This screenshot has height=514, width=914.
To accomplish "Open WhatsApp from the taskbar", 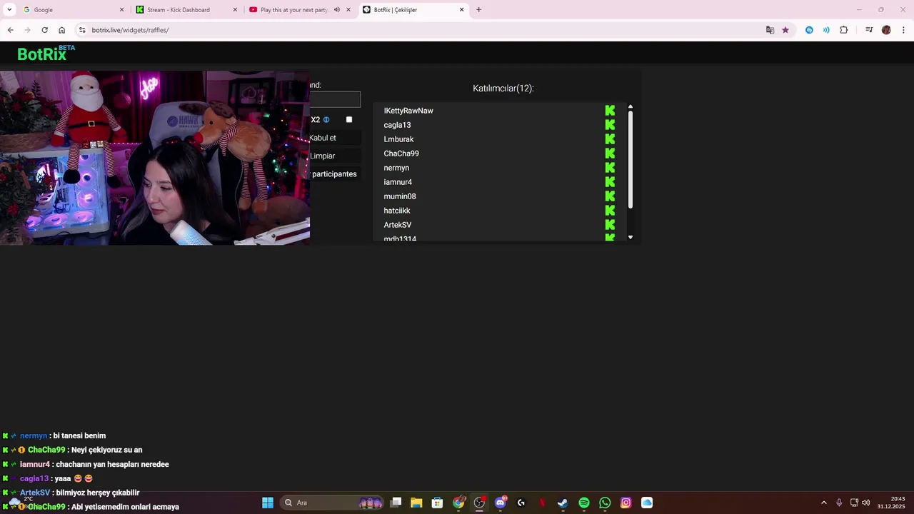I will coord(606,503).
